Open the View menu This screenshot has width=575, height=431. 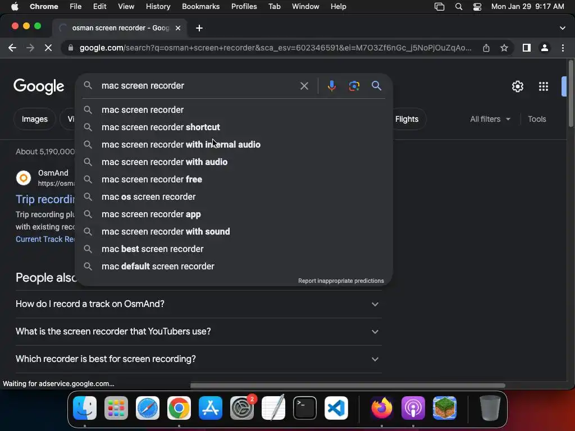point(126,7)
